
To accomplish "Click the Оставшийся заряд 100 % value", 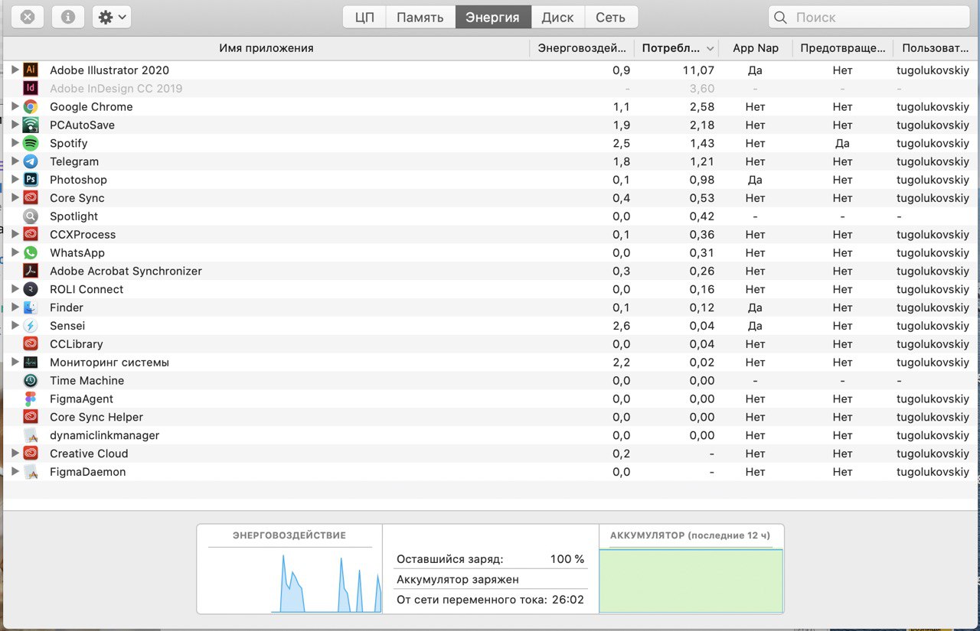I will coord(567,559).
